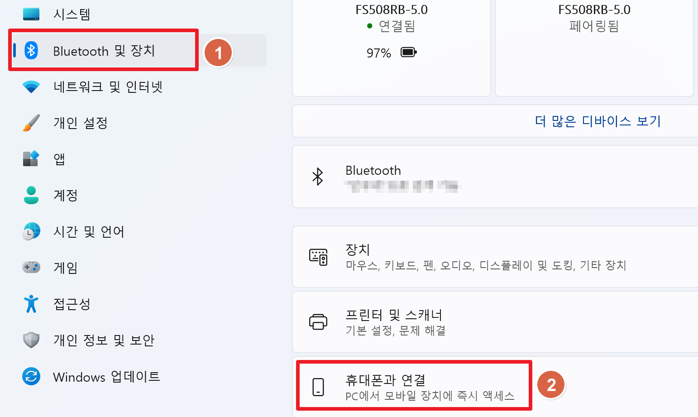Click the 앱 squares icon

click(31, 159)
